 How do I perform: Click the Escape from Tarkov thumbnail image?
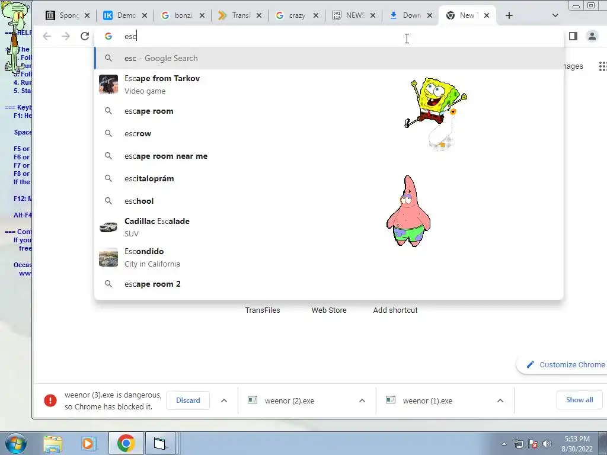[x=108, y=84]
